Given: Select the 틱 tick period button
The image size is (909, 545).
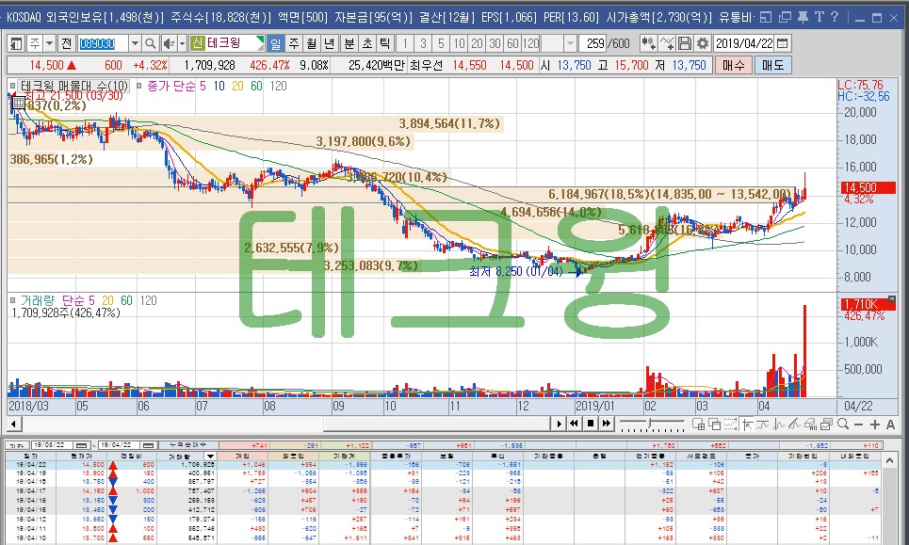Looking at the screenshot, I should (x=385, y=43).
